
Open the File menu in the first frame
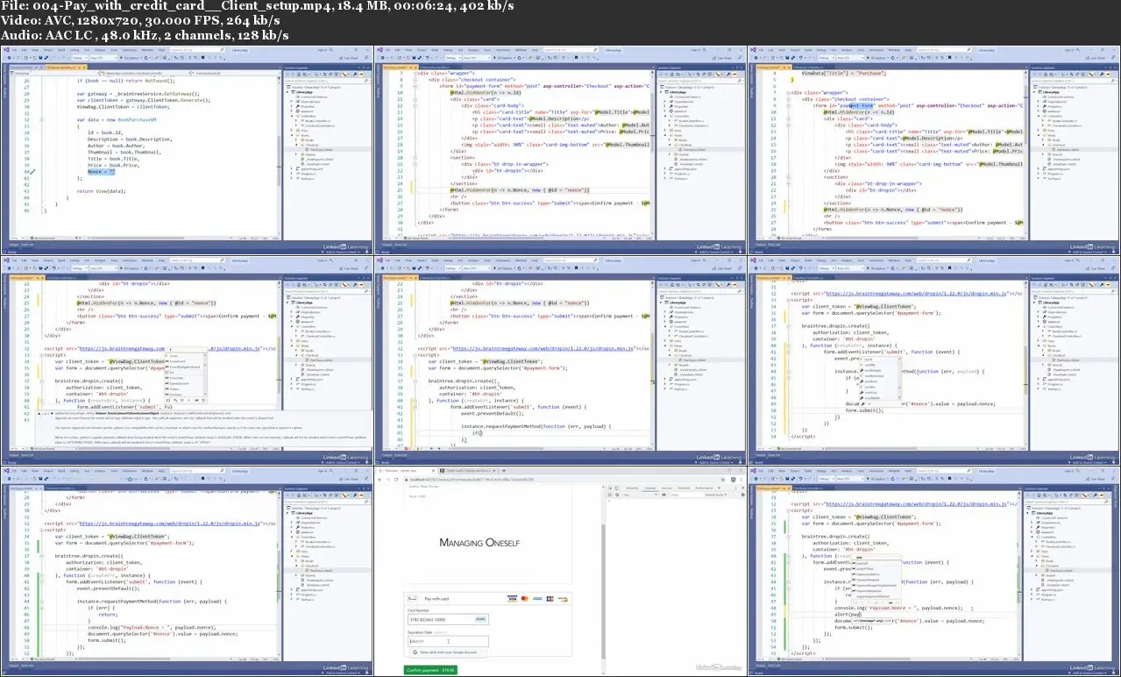point(16,52)
